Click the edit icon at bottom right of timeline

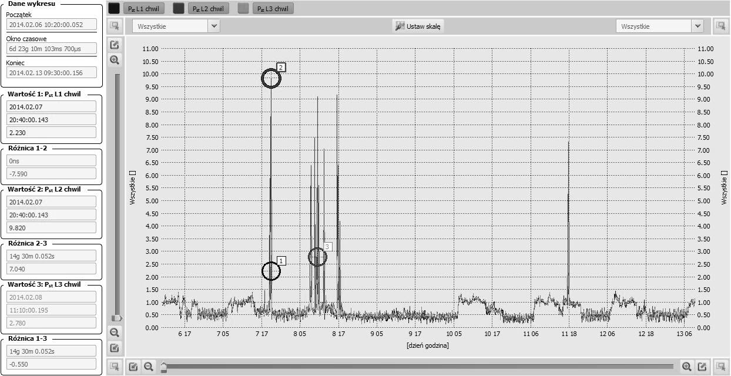[702, 367]
